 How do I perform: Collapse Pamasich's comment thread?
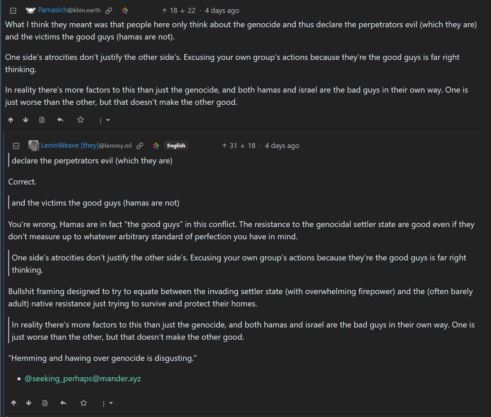tap(13, 10)
